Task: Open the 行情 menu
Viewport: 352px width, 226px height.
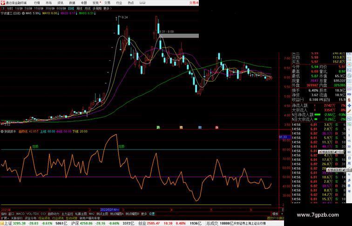Action: 37,3
